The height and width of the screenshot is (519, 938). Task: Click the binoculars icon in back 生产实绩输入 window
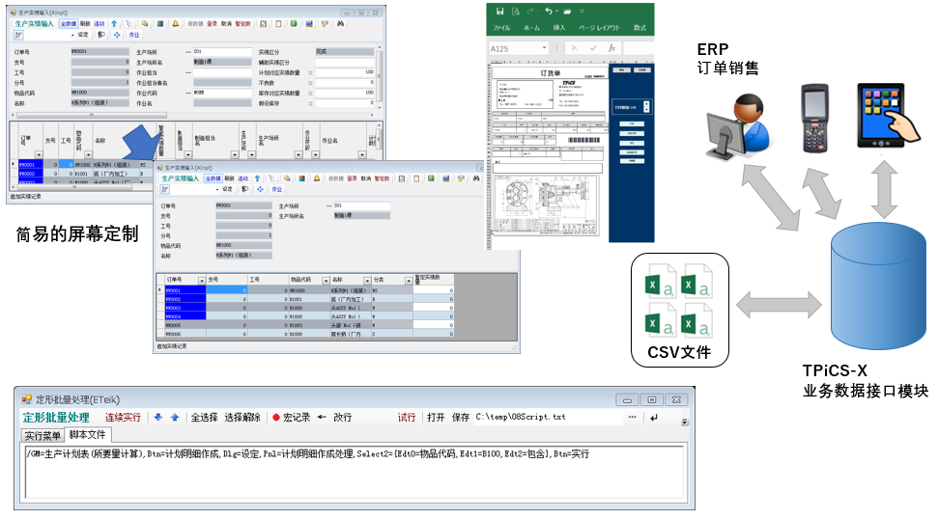[340, 24]
